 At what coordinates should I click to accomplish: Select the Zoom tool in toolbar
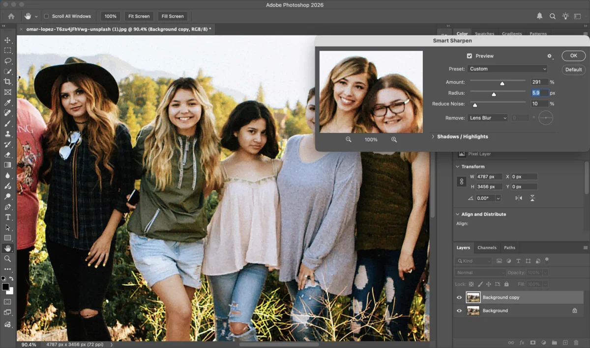(x=7, y=259)
